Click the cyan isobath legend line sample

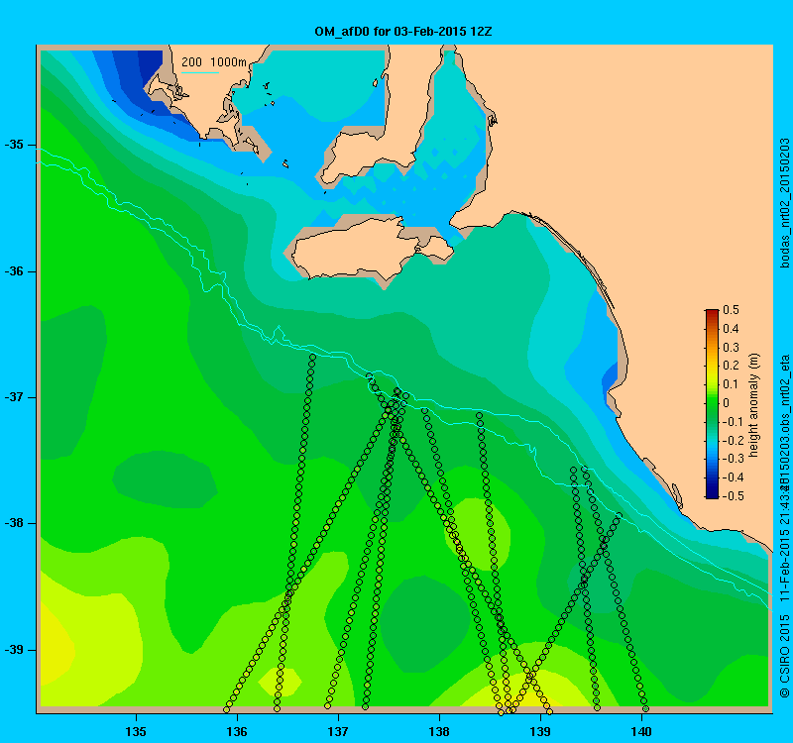click(x=200, y=73)
